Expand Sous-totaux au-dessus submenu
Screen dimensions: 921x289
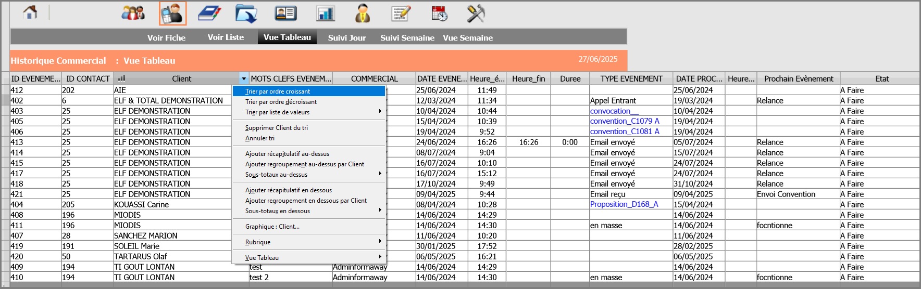tap(309, 175)
